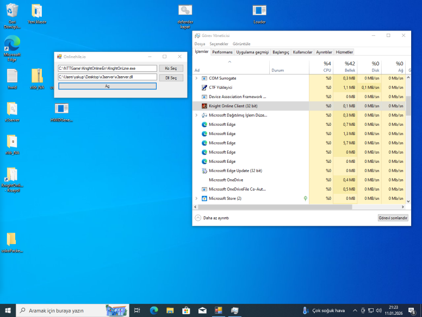Click the Aç button in Onlinehile.io
Image resolution: width=422 pixels, height=317 pixels.
pos(107,86)
